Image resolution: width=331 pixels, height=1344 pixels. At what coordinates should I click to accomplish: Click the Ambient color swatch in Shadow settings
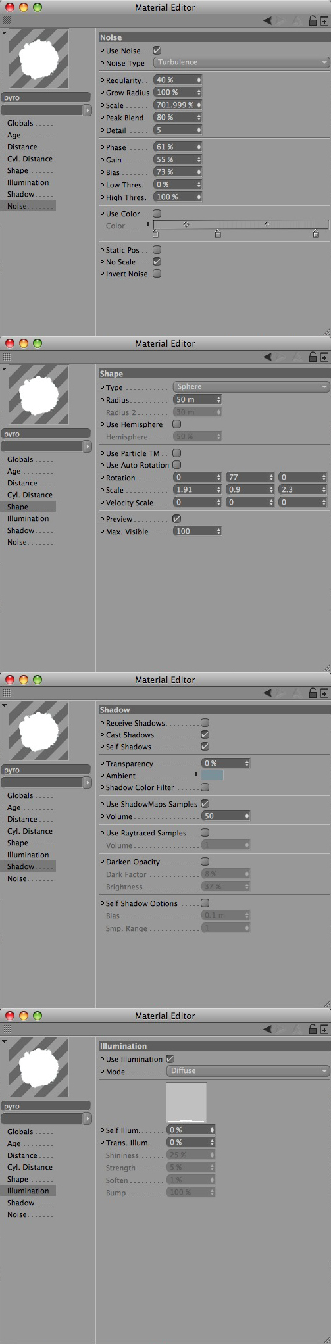pyautogui.click(x=212, y=776)
